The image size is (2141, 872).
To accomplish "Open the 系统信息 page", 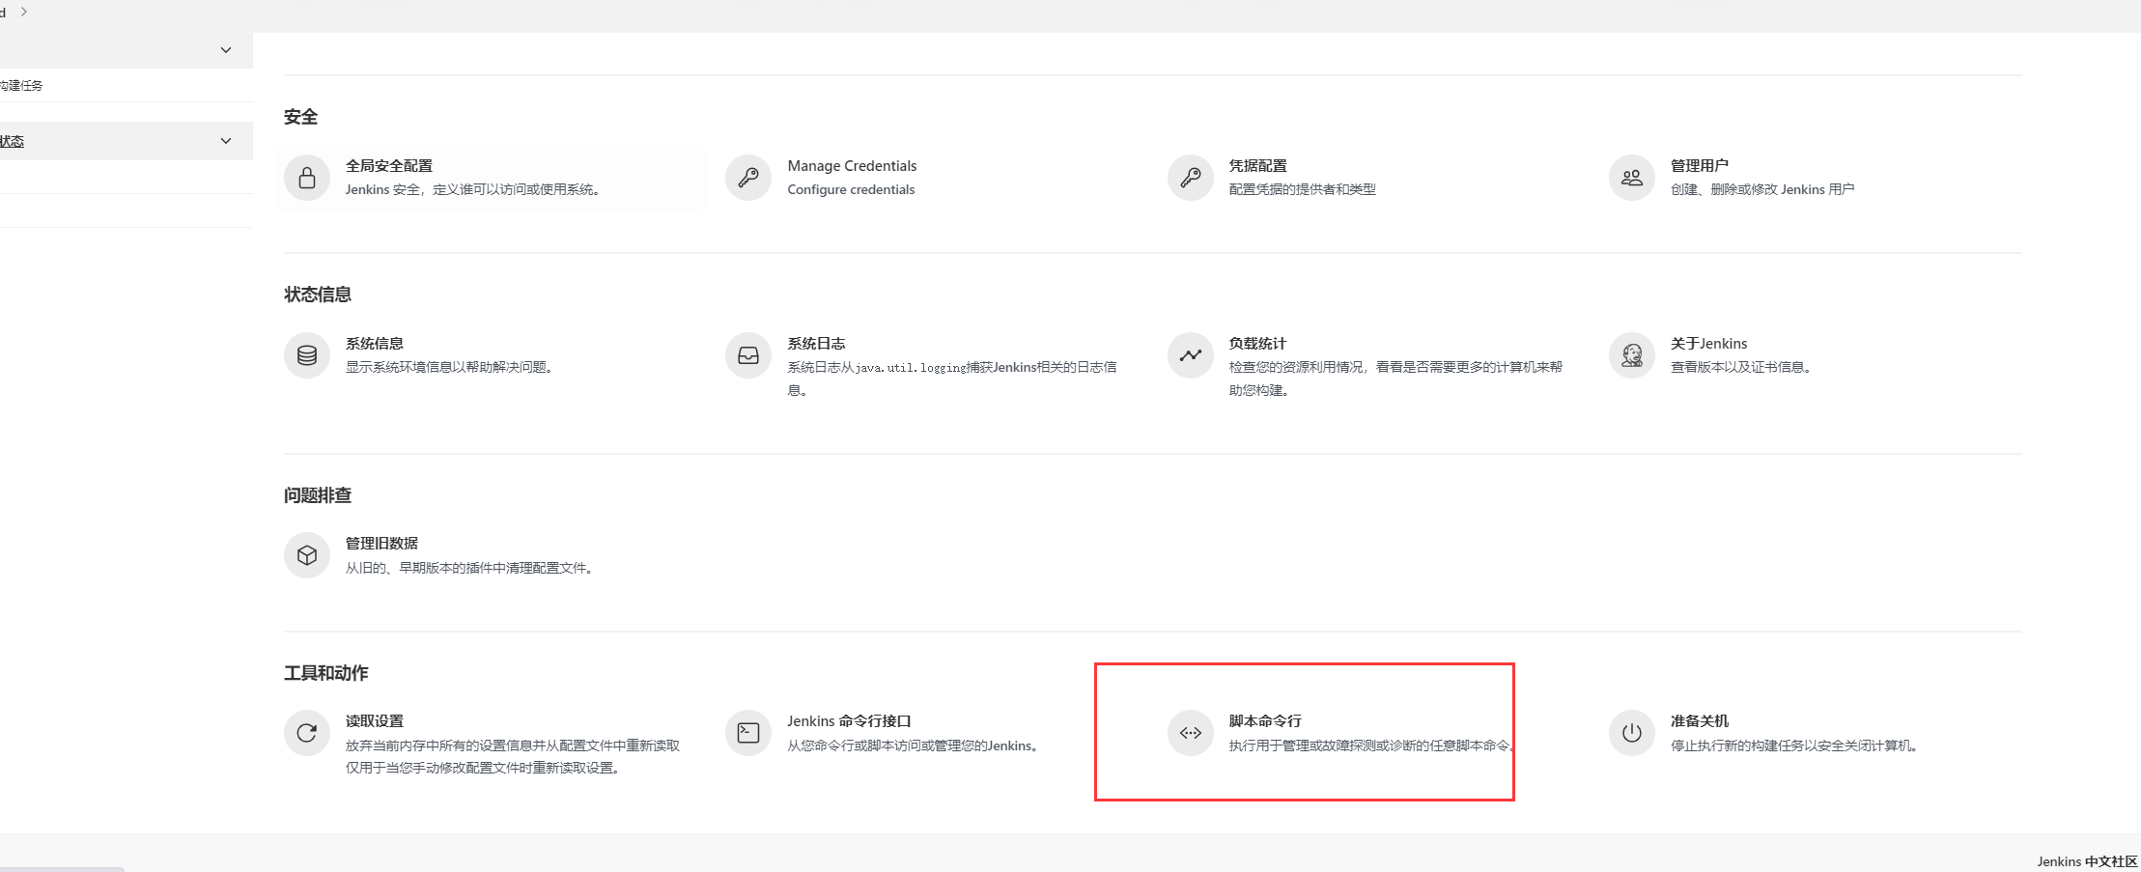I will point(375,344).
